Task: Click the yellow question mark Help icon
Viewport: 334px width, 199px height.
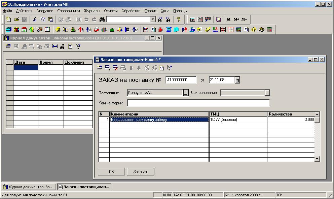Action: coord(179,20)
